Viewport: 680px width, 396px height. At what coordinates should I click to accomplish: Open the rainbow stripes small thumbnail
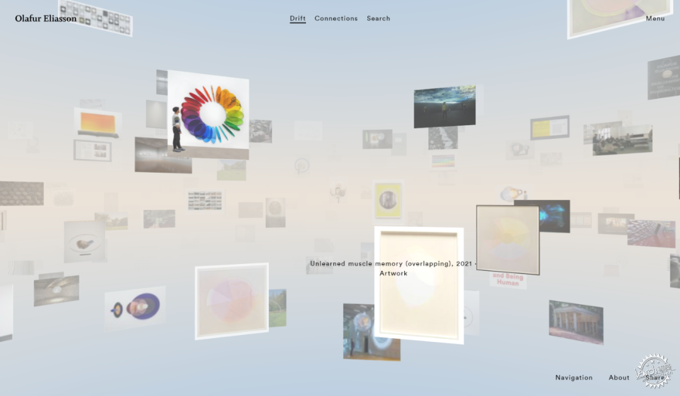(443, 161)
